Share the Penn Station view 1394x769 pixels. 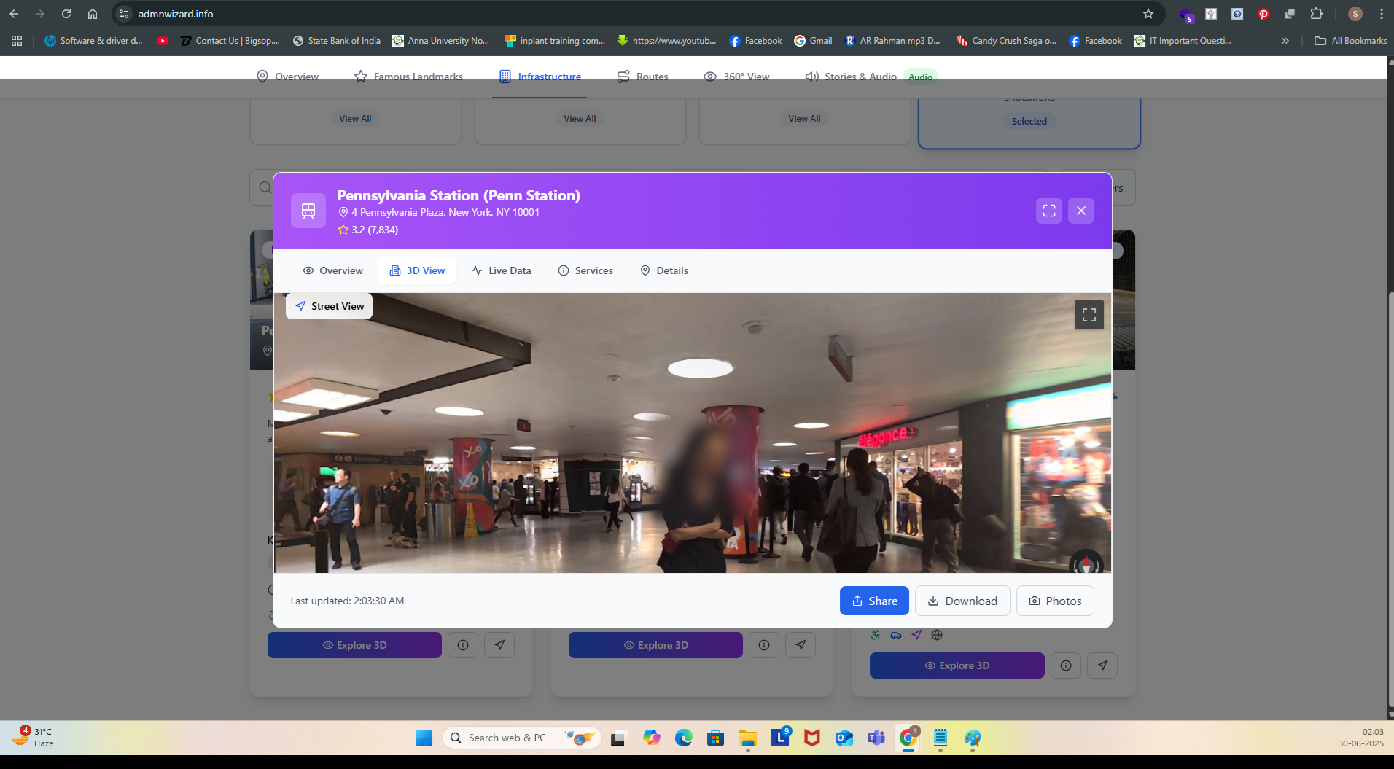click(874, 601)
